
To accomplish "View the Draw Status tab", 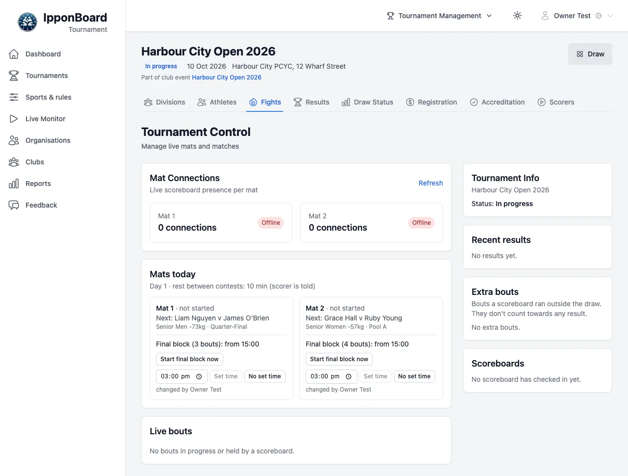I will point(367,102).
